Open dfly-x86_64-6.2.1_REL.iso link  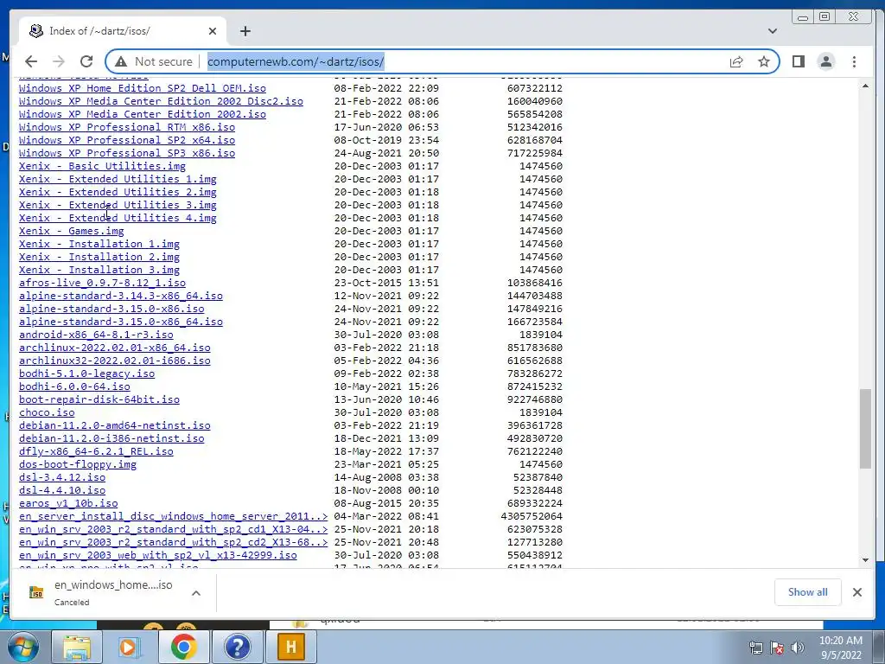coord(96,451)
